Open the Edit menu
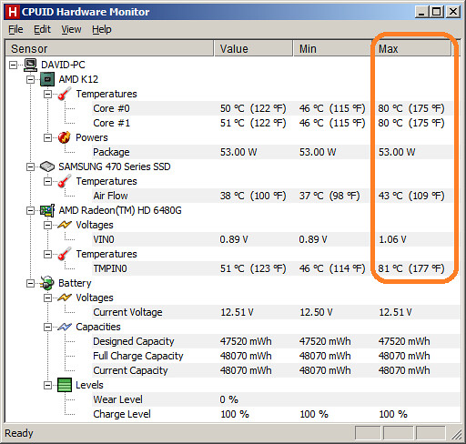Viewport: 466px width, 444px height. [x=42, y=29]
